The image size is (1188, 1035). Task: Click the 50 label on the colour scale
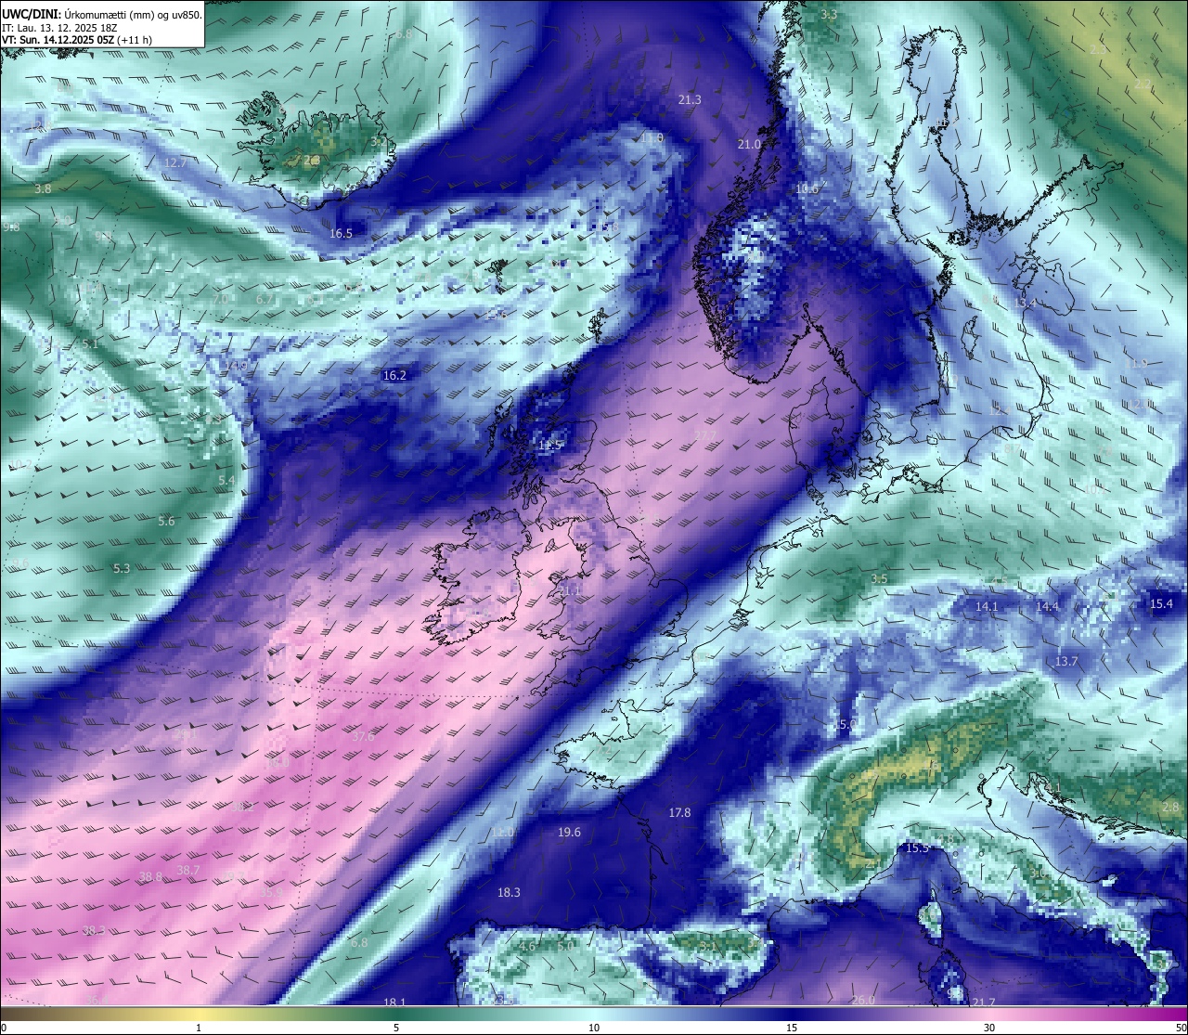coord(1181,1028)
